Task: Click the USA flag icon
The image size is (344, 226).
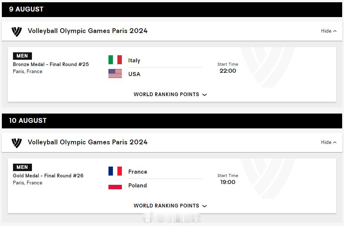Action: tap(115, 73)
